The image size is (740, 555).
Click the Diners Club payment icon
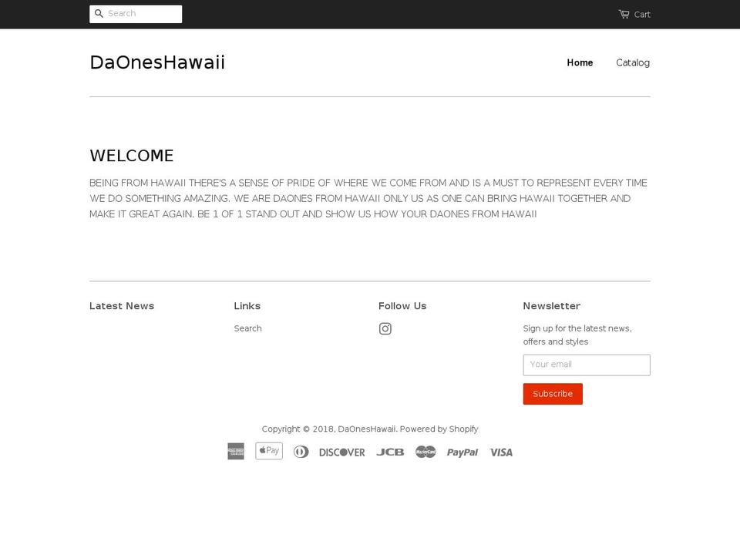pos(301,452)
